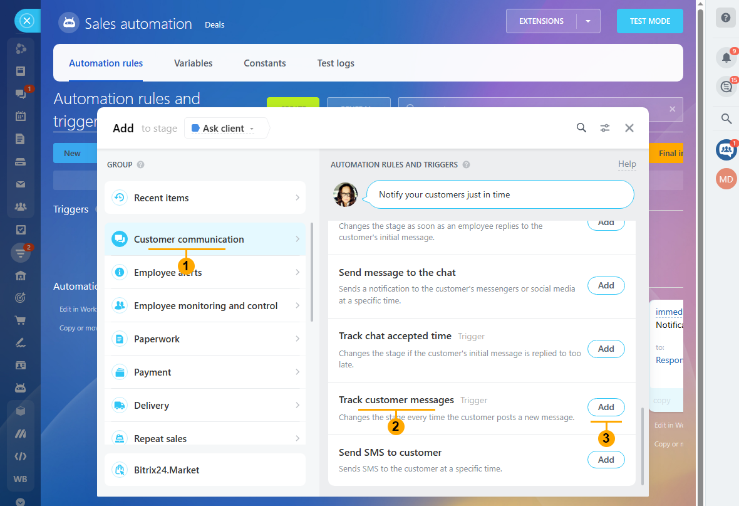
Task: Open the mail envelope sidebar icon
Action: point(20,184)
